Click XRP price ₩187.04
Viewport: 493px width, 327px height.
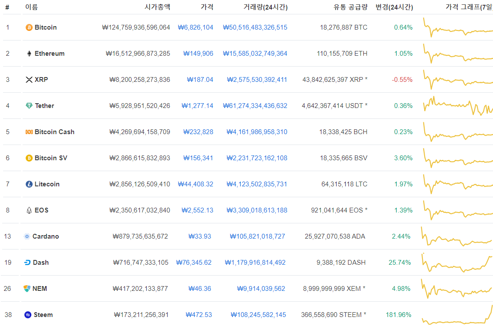click(200, 80)
